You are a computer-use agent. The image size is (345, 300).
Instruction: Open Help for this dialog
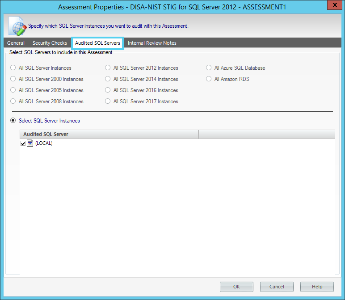[317, 287]
